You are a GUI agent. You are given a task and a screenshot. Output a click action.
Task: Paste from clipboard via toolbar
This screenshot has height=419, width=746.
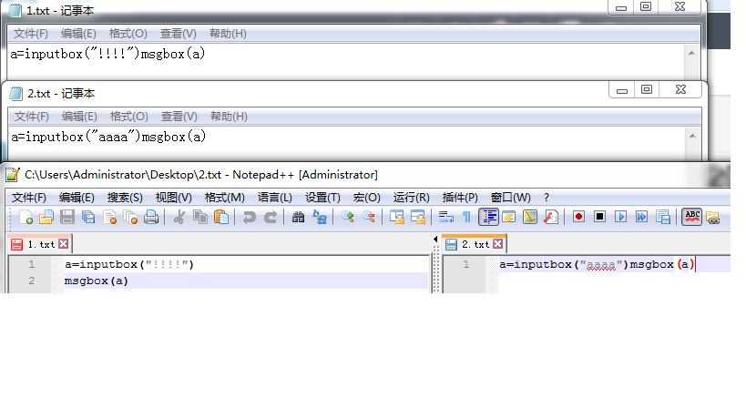(221, 218)
